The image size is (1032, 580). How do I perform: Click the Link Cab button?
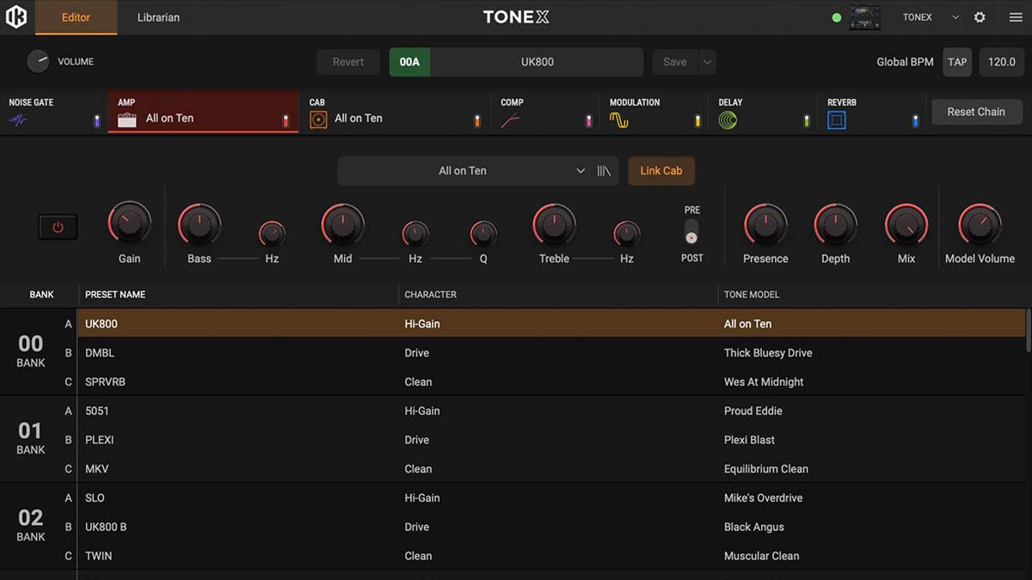point(660,170)
